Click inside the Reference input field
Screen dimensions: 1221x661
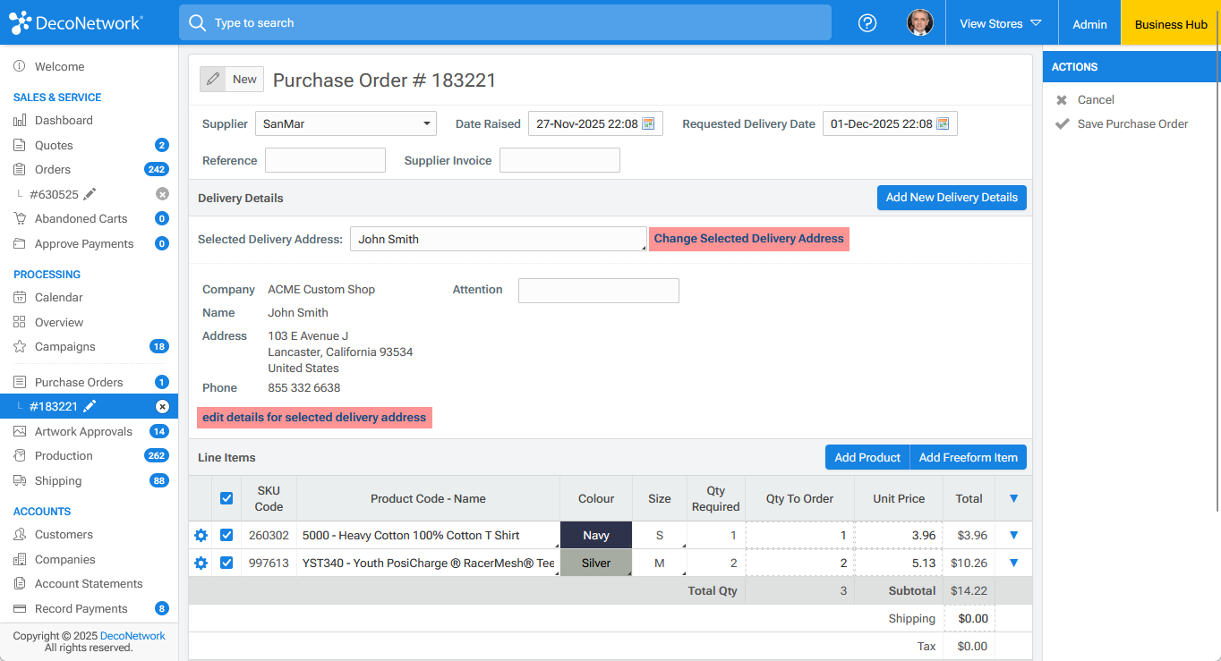pos(324,160)
